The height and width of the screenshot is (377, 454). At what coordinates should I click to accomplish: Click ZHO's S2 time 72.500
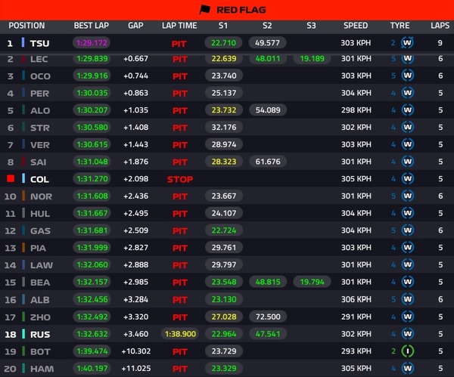click(x=268, y=317)
